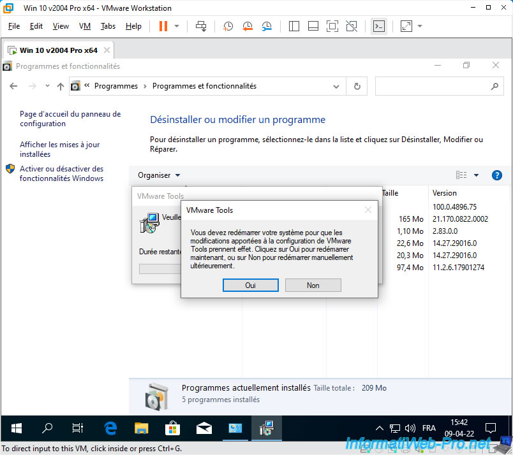513x455 pixels.
Task: Select the Win 10 v2004 Pro x64 tab
Action: pos(58,50)
